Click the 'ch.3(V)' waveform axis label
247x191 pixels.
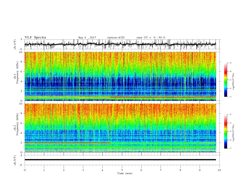(x=15, y=160)
